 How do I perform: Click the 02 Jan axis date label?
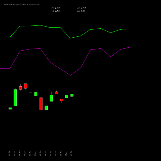[9, 153]
